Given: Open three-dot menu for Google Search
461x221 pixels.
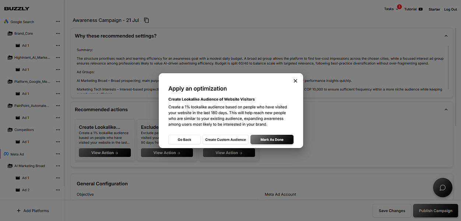Looking at the screenshot, I should point(58,22).
